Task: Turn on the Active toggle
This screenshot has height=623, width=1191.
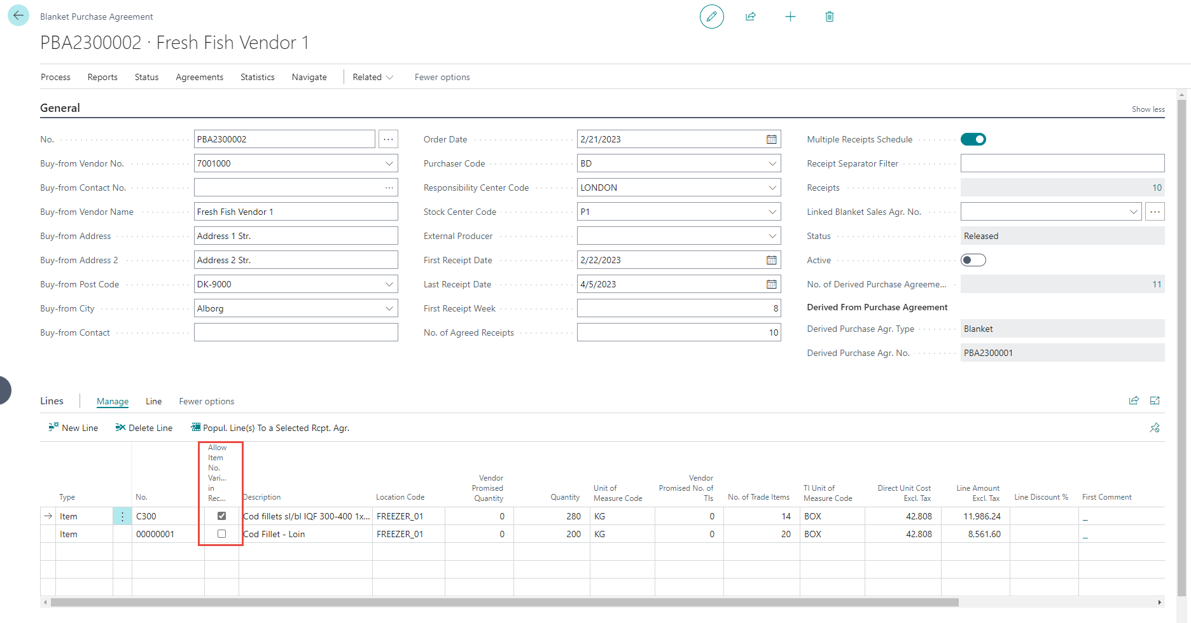Action: pos(973,260)
